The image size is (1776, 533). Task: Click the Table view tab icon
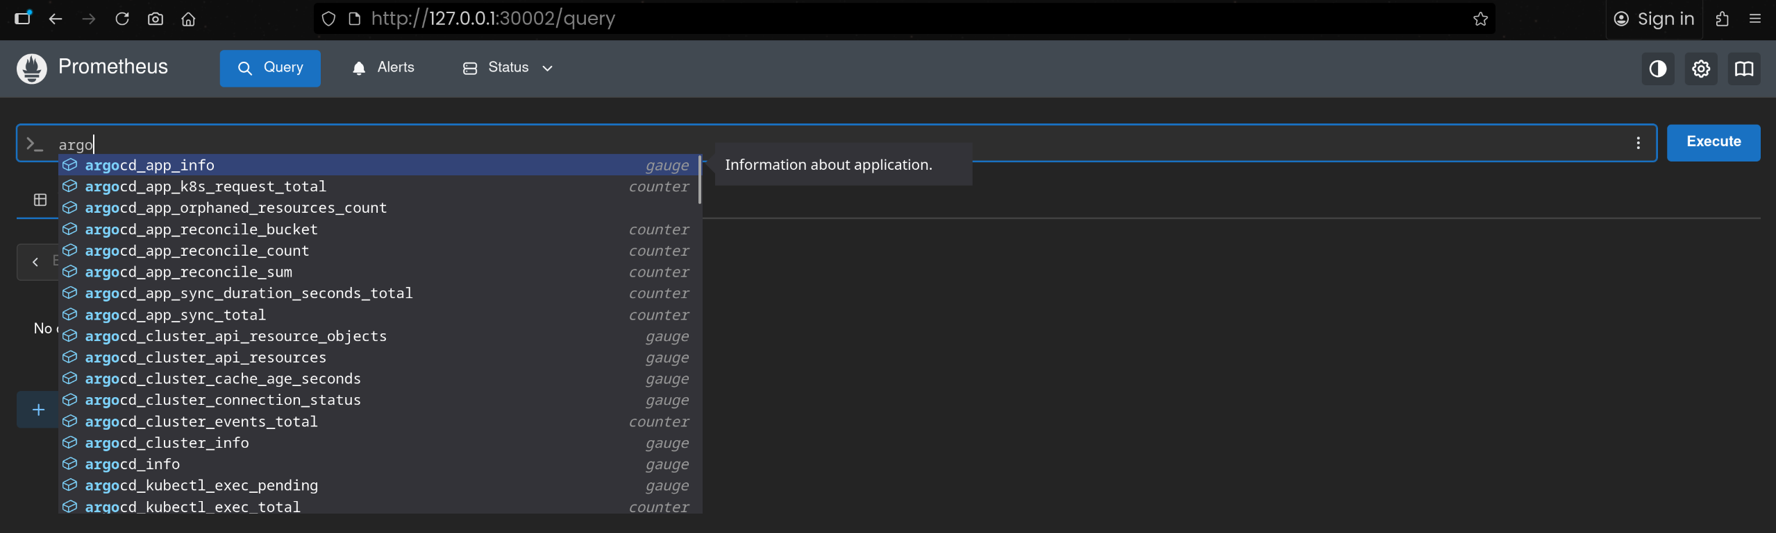pyautogui.click(x=40, y=200)
